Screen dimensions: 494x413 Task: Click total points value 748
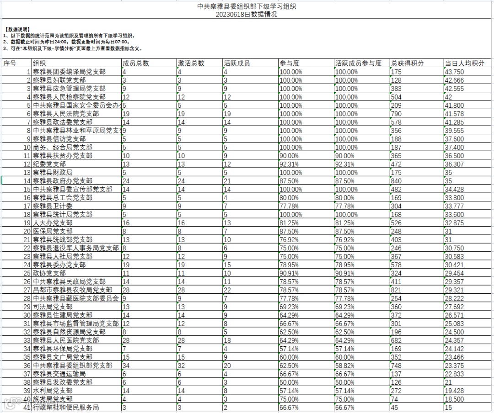[x=417, y=365]
